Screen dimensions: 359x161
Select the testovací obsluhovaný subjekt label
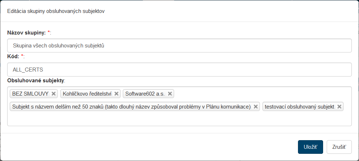299,107
